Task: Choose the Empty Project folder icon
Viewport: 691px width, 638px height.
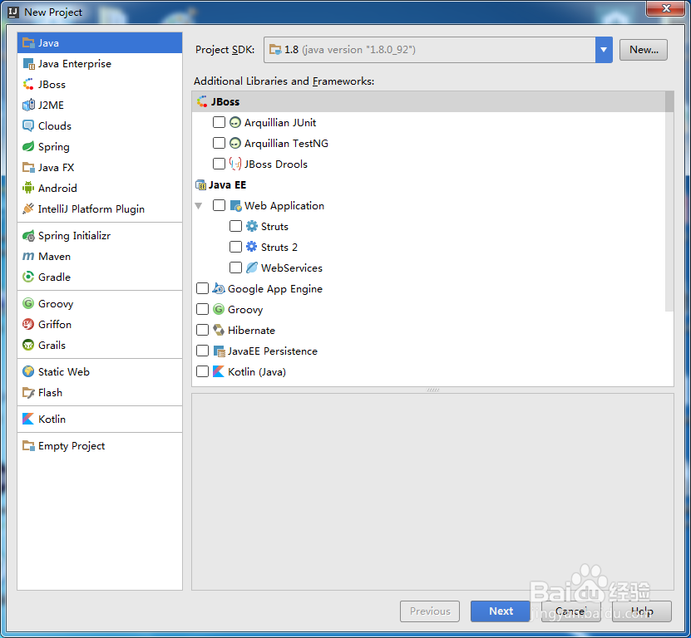Action: tap(28, 445)
